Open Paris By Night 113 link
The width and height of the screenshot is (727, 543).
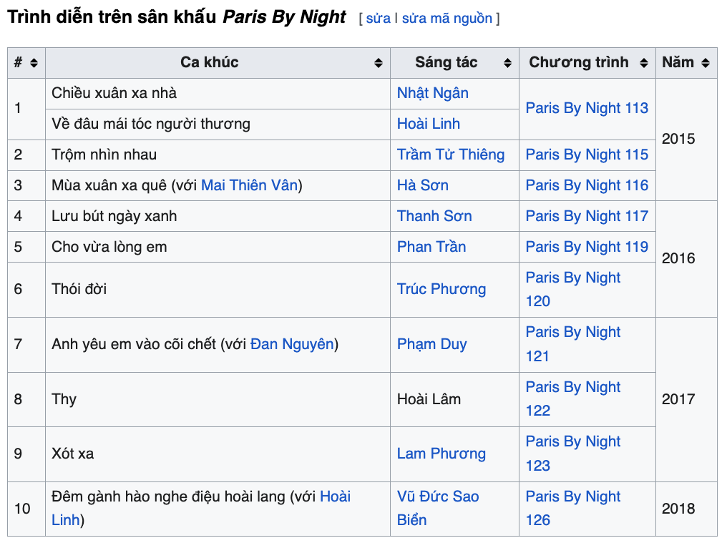(587, 108)
